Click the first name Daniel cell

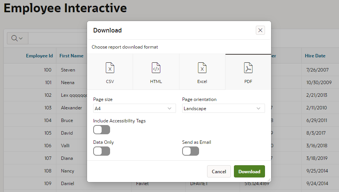[x=67, y=183]
